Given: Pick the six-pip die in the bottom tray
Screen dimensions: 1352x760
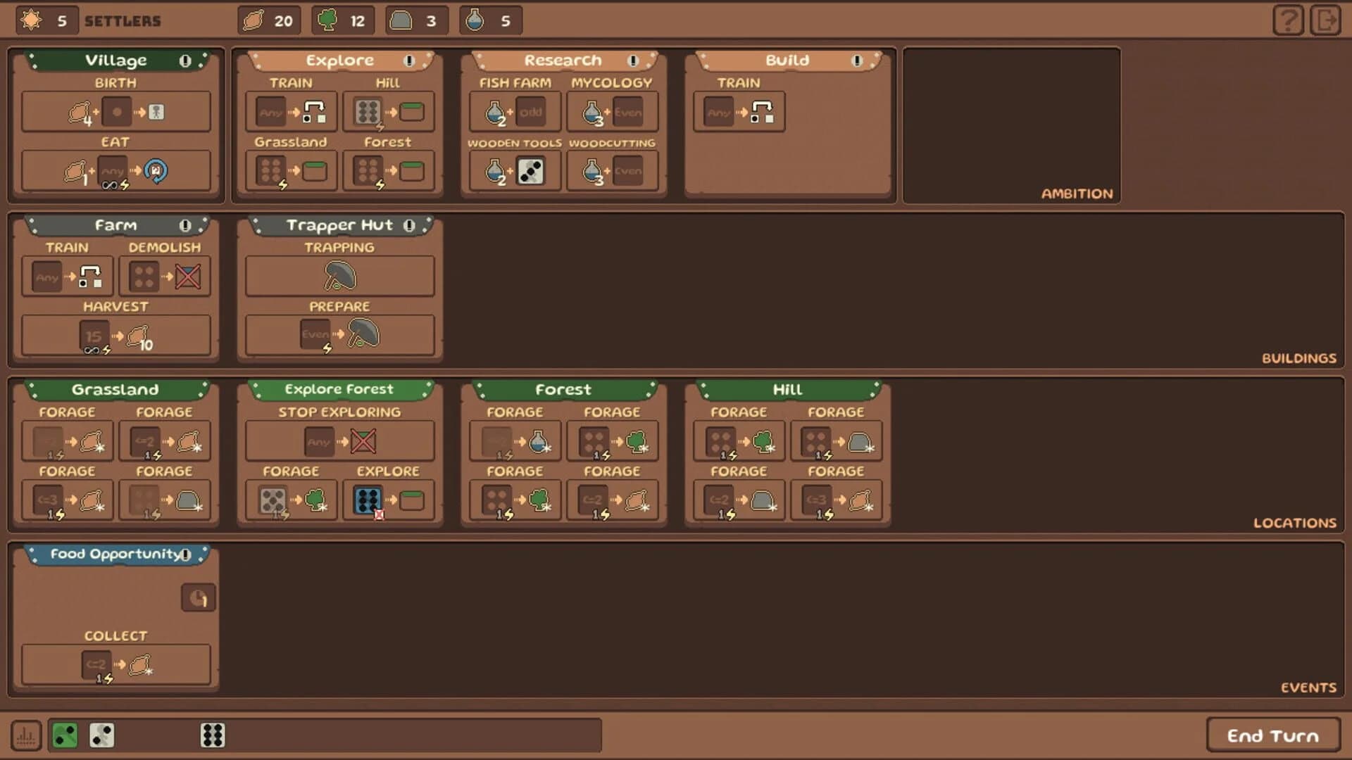Looking at the screenshot, I should click(x=214, y=735).
